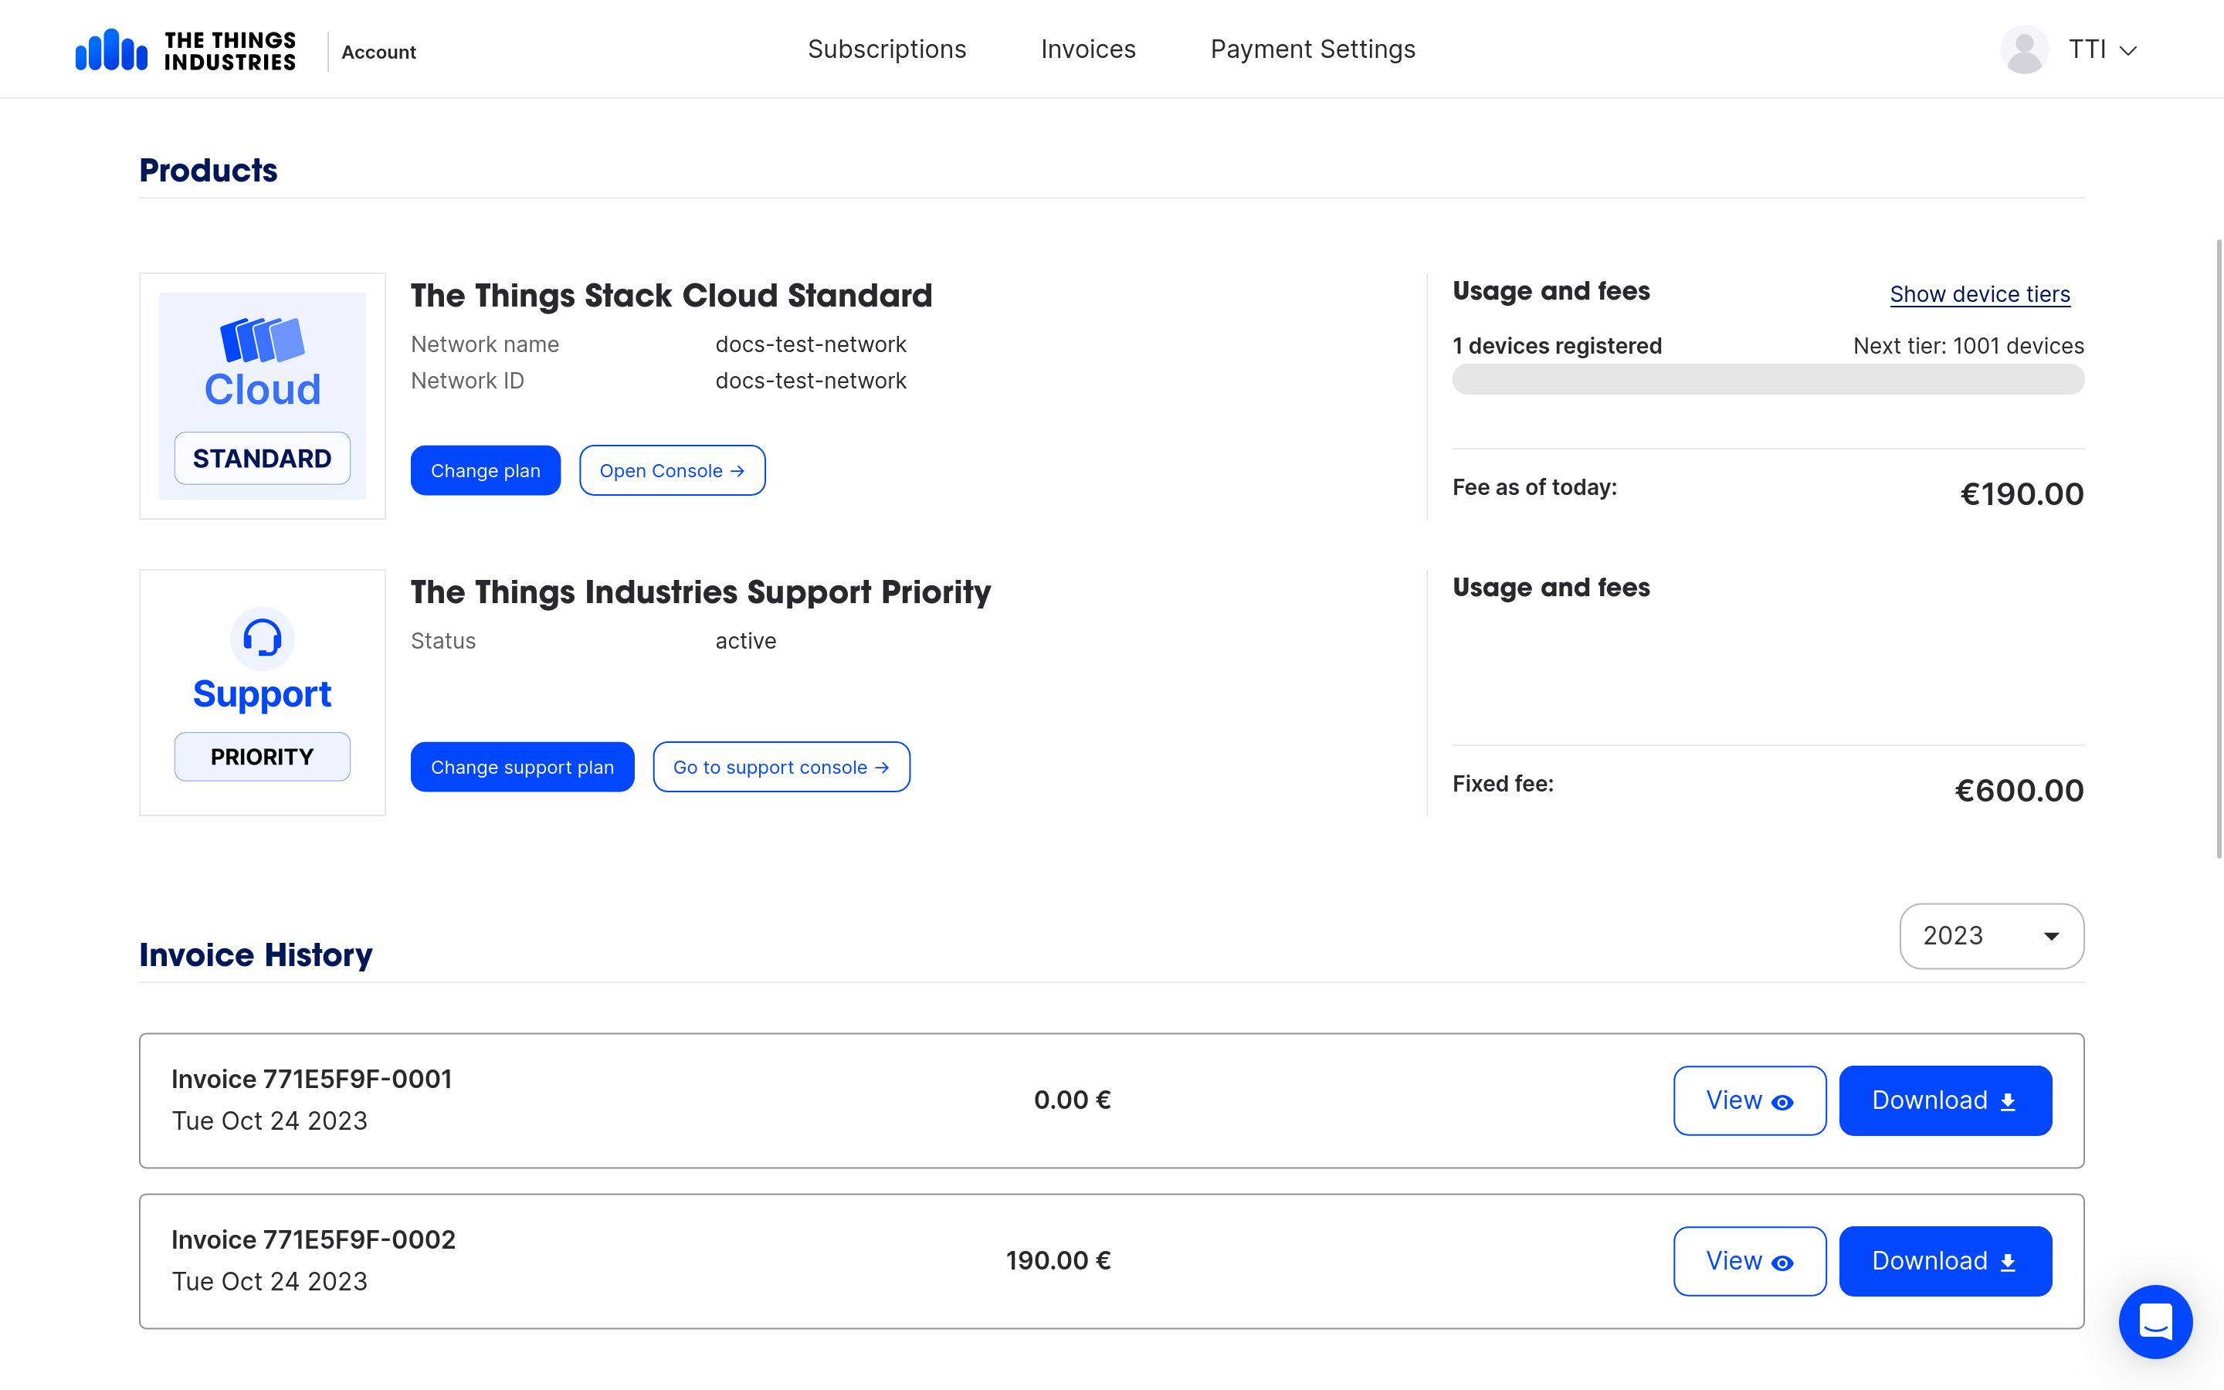Click Change support plan
The width and height of the screenshot is (2224, 1390).
(x=522, y=767)
